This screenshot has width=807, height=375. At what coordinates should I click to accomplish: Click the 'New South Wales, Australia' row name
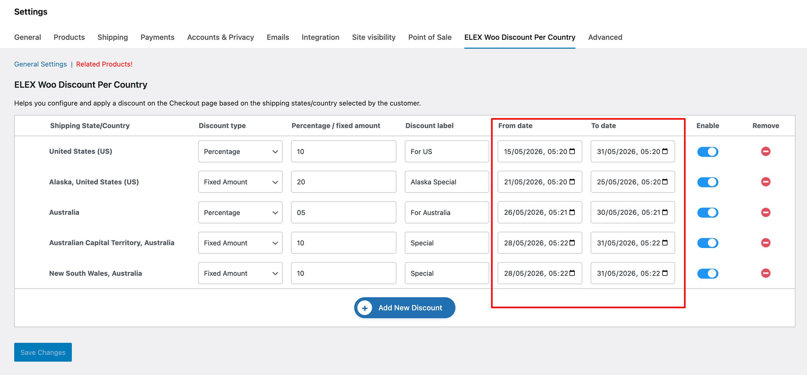96,273
